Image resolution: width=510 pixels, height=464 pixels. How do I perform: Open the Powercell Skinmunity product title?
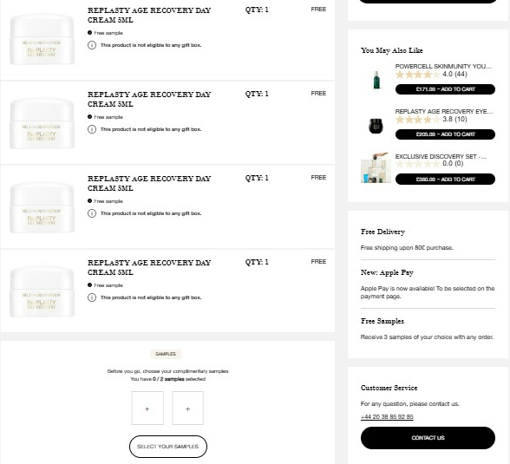[x=443, y=66]
